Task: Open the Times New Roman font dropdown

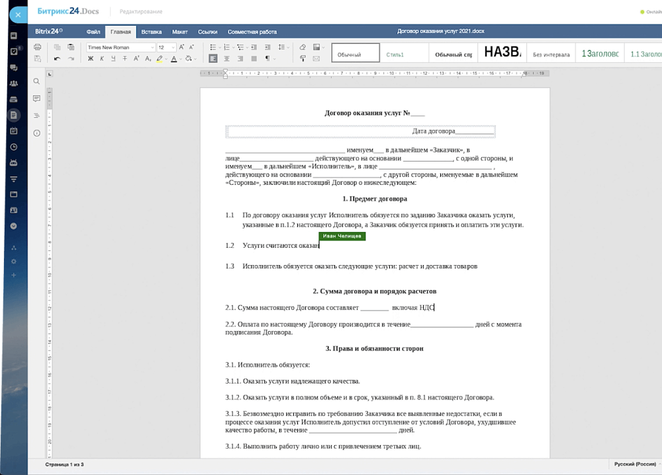Action: (120, 47)
